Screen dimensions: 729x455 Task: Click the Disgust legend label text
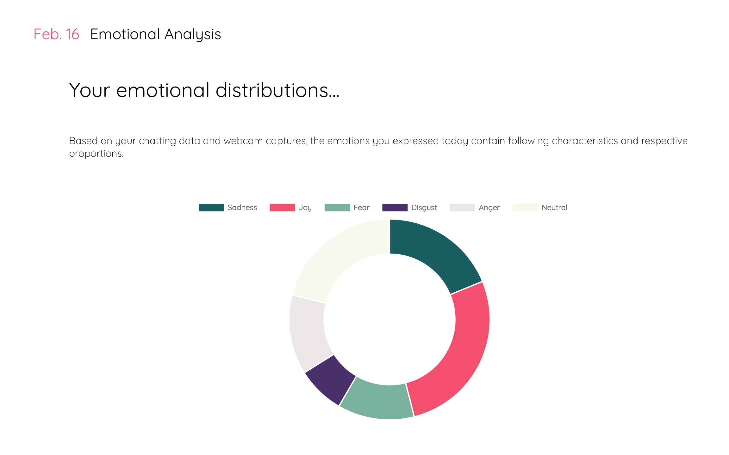coord(424,208)
